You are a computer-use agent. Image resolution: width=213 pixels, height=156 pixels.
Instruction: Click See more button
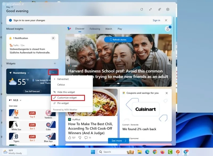coord(118,141)
